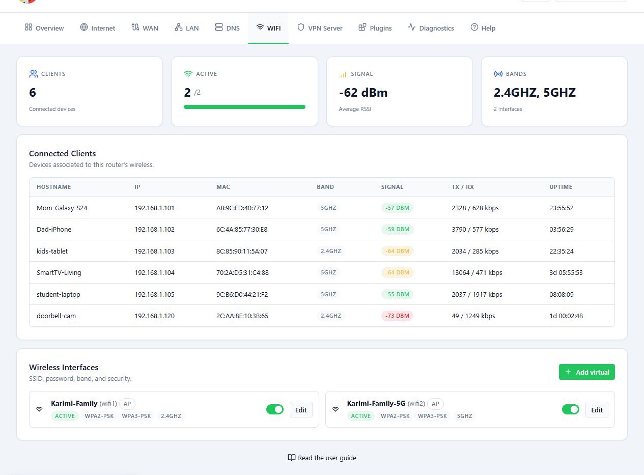Click the TX / RX column header
644x475 pixels.
coord(463,187)
